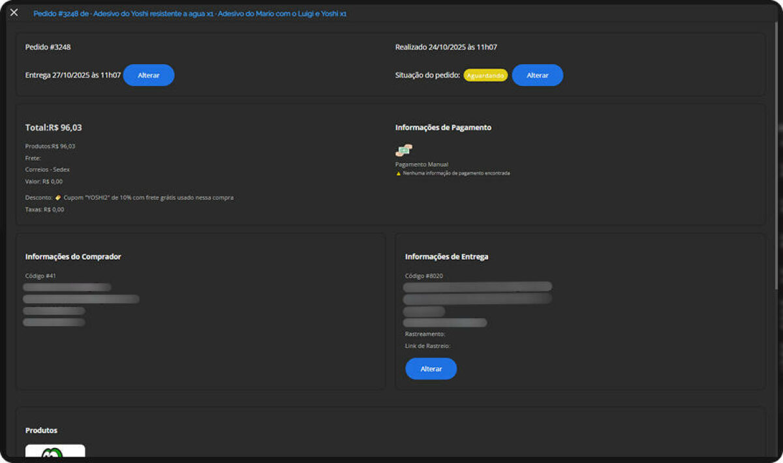This screenshot has height=463, width=783.
Task: Close the Pedido #3248 detail view
Action: coord(14,12)
